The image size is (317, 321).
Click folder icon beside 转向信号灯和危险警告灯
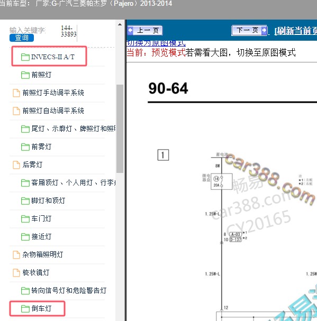point(25,291)
